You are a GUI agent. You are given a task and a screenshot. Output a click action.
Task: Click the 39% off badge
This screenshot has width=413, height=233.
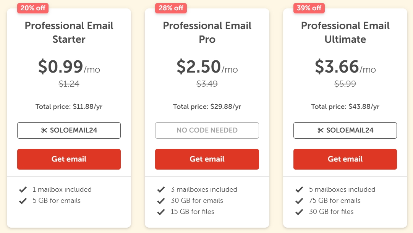pos(309,8)
